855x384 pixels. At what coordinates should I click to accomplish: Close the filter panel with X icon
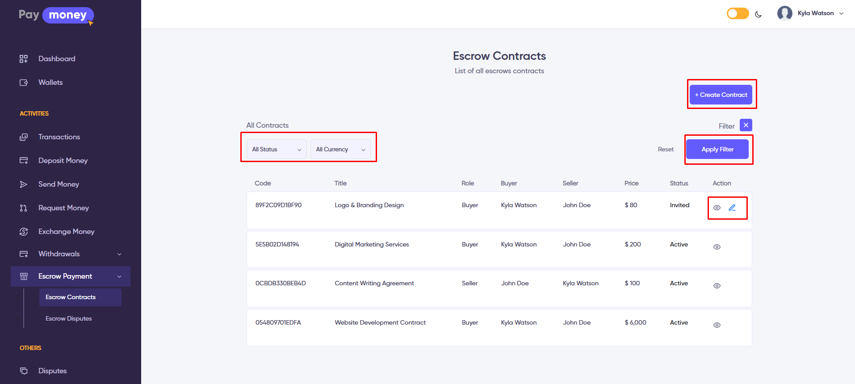[746, 125]
